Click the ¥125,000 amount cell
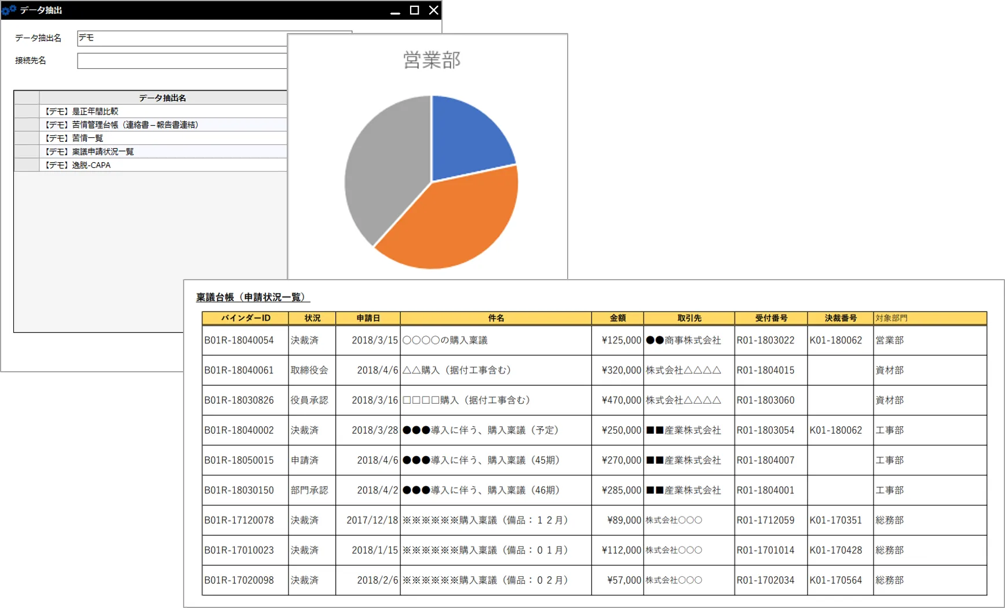 (x=617, y=340)
